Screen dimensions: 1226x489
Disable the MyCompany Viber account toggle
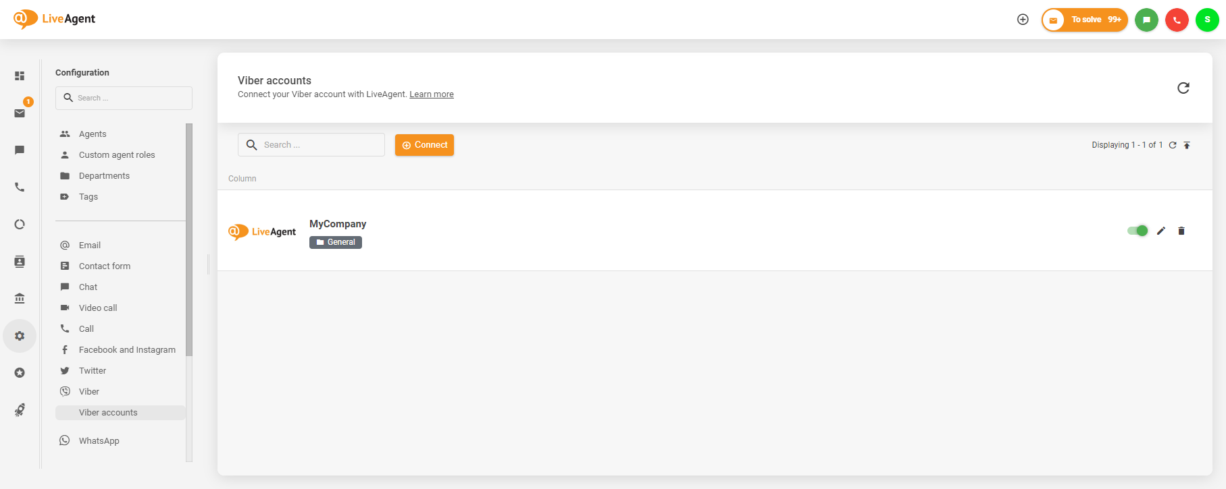click(x=1138, y=231)
